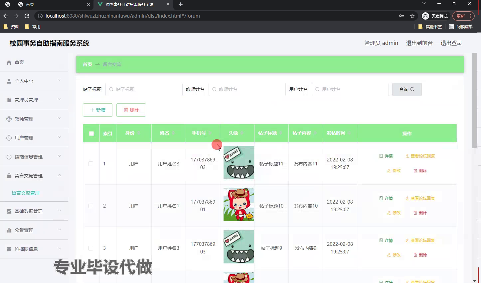Screen dimensions: 481x283
Task: Check the checkbox for row 1
Action: point(91,164)
